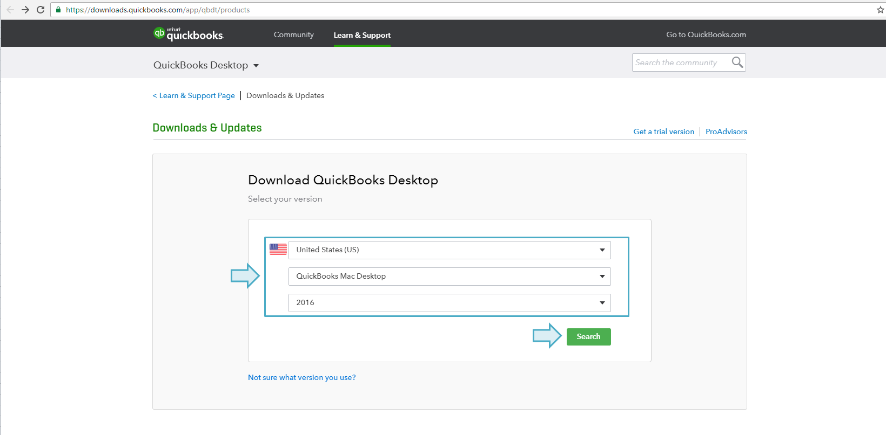
Task: Bookmark the page with the star icon
Action: click(880, 10)
